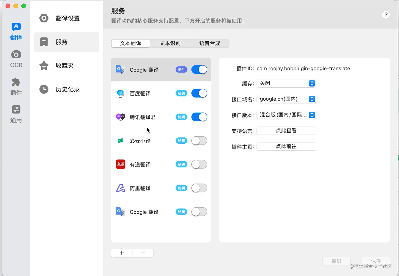
Task: Click the 秘钥 badge on 百度翻译
Action: point(181,93)
